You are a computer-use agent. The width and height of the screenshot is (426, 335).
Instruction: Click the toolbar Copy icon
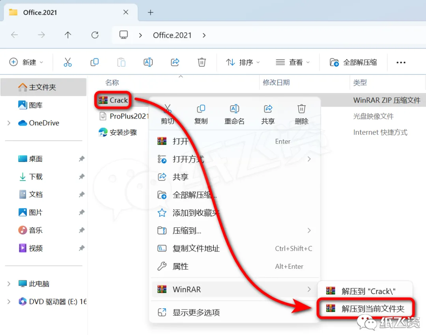pyautogui.click(x=94, y=62)
